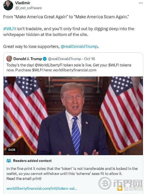Open the three-dot more options menu

[141, 3]
